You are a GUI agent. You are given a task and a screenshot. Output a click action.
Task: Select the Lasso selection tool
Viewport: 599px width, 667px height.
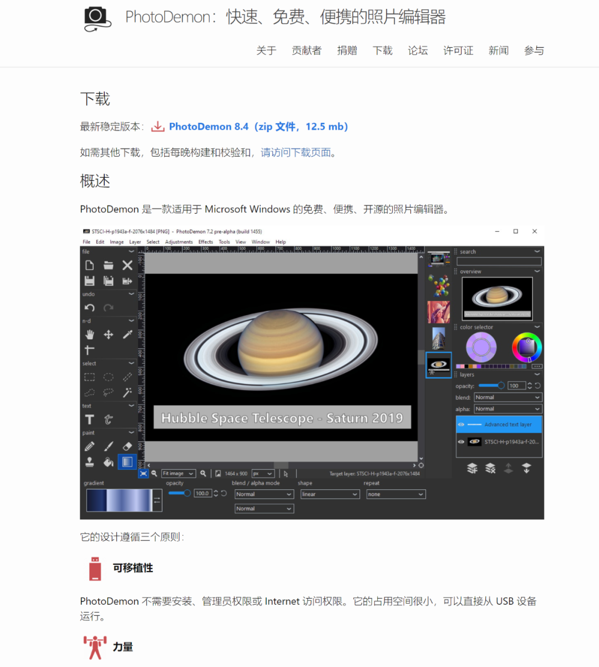click(108, 393)
